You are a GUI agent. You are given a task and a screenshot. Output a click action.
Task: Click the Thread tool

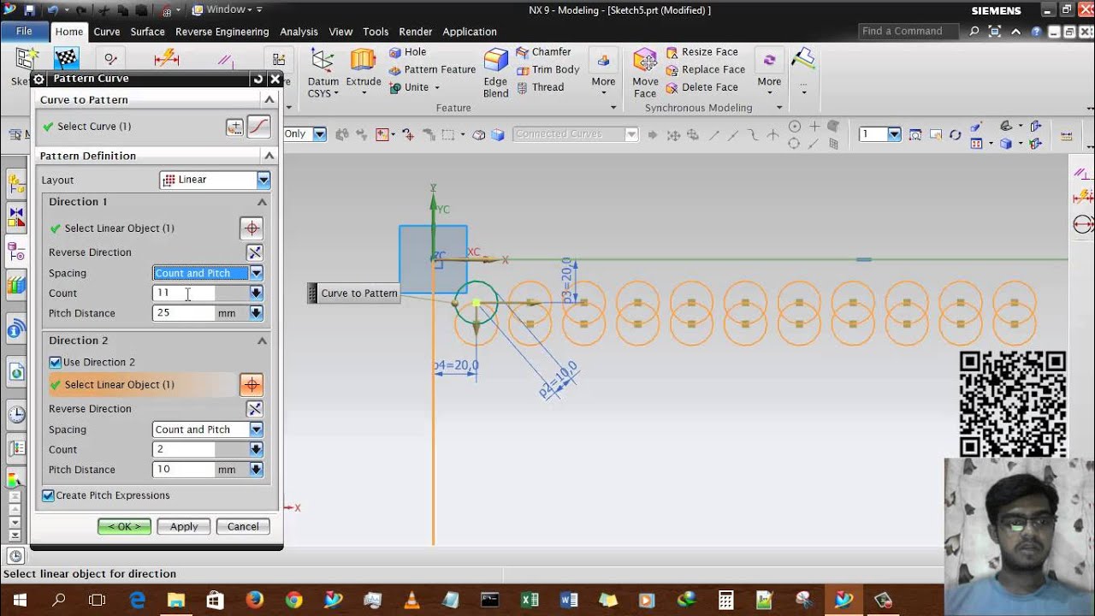pos(540,87)
